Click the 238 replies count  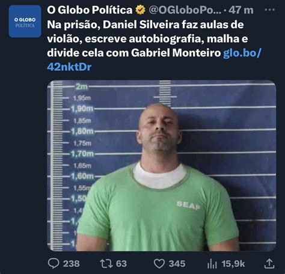[x=72, y=264]
